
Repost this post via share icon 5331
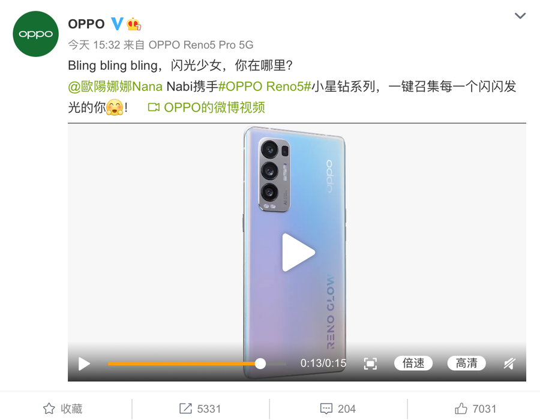coord(200,409)
